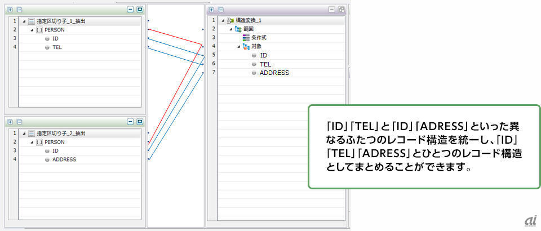This screenshot has height=231, width=541.
Task: Select ID label under 対象
Action: tap(263, 55)
